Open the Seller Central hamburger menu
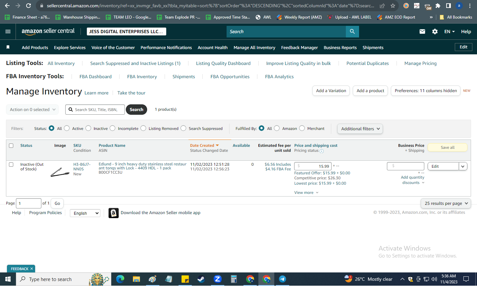Viewport: 477px width, 289px height. click(x=8, y=31)
